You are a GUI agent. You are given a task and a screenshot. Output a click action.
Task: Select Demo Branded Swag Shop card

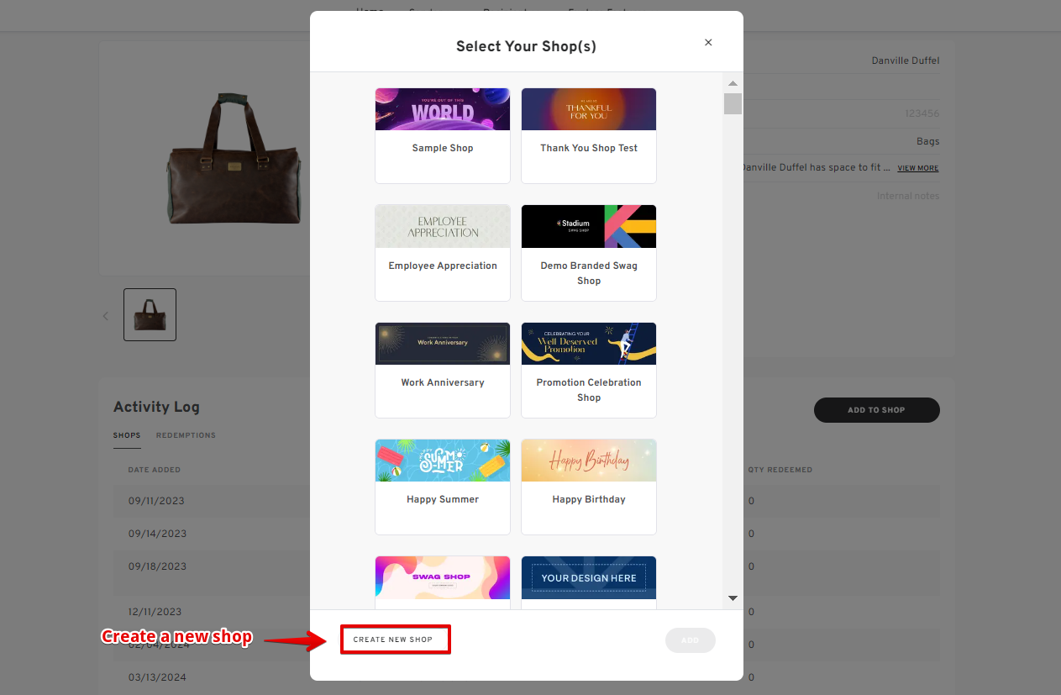[x=589, y=253]
